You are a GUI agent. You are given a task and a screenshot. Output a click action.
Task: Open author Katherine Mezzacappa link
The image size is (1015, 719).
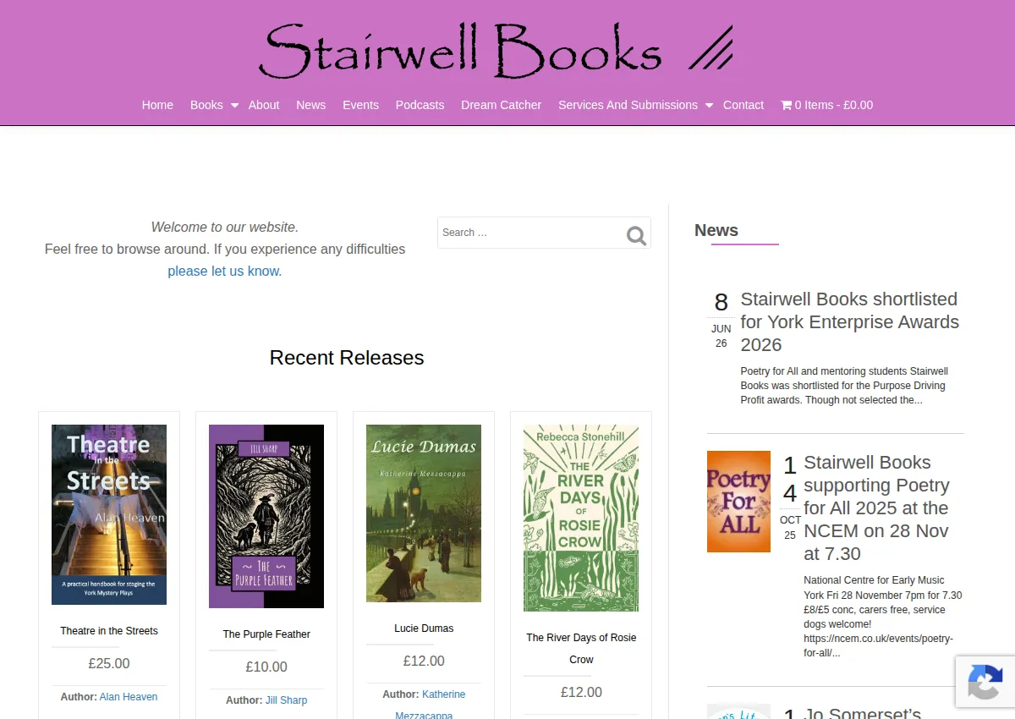(431, 705)
